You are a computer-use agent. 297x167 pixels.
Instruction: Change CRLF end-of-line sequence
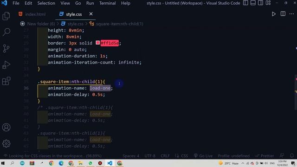[x=165, y=156]
